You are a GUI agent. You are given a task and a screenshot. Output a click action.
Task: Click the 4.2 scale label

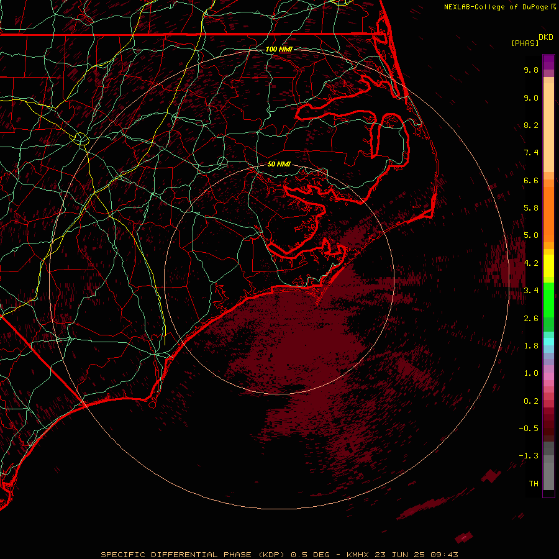tap(531, 263)
